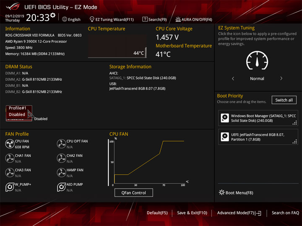Select the CPU FAN icon
The height and width of the screenshot is (226, 302).
pyautogui.click(x=10, y=144)
